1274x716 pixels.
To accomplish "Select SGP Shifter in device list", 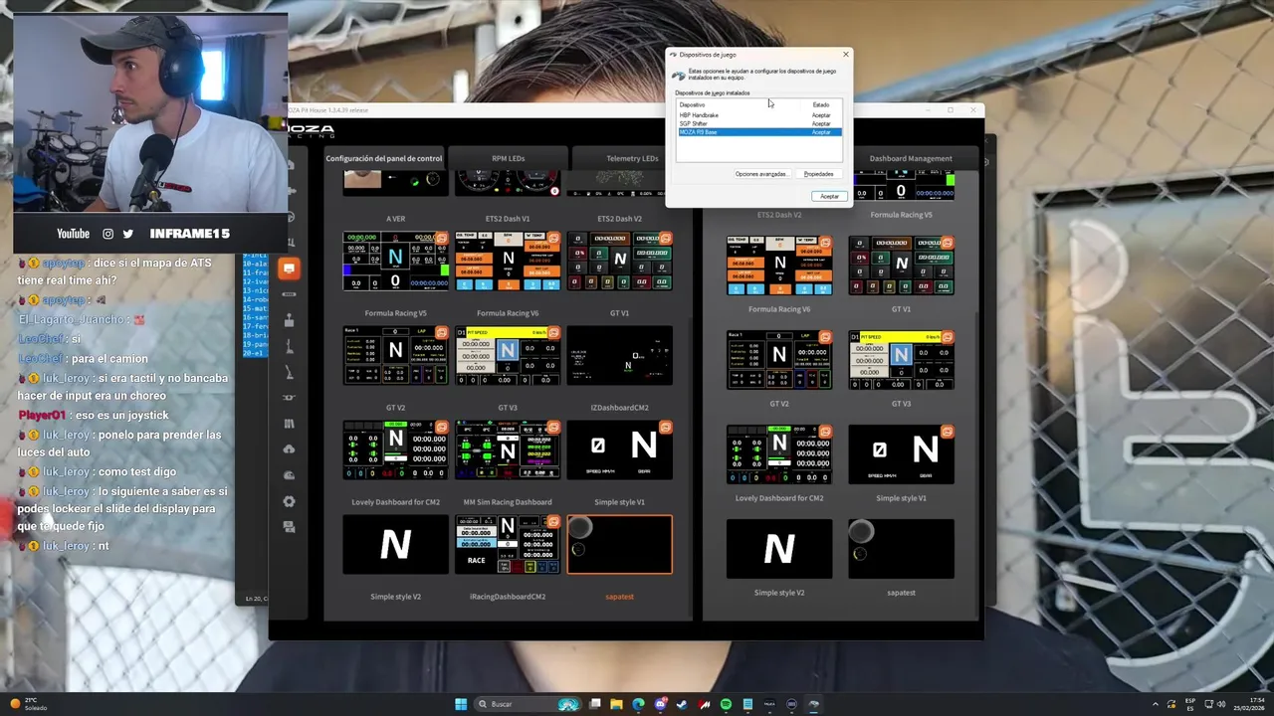I will point(759,123).
